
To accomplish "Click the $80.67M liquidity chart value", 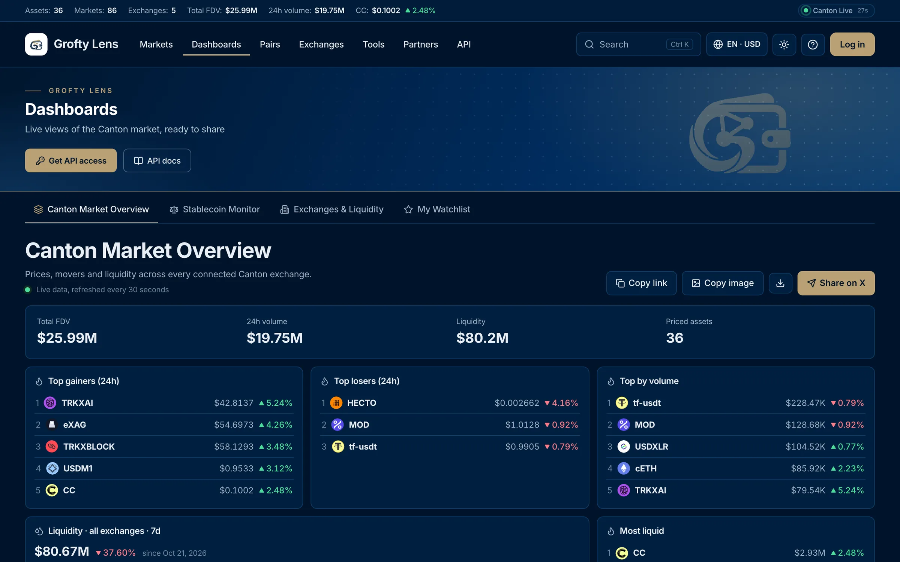I will tap(61, 551).
